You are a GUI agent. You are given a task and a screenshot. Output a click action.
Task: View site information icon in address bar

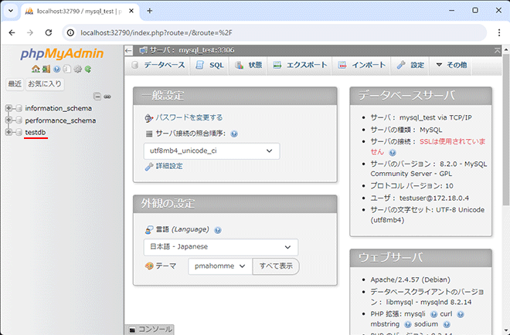[x=70, y=33]
